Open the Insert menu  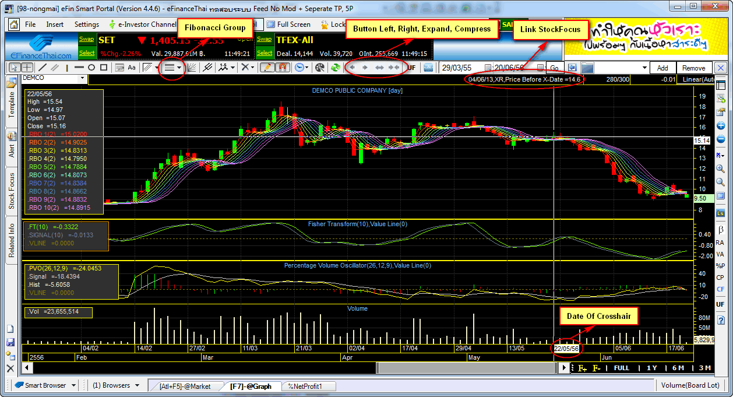[55, 24]
